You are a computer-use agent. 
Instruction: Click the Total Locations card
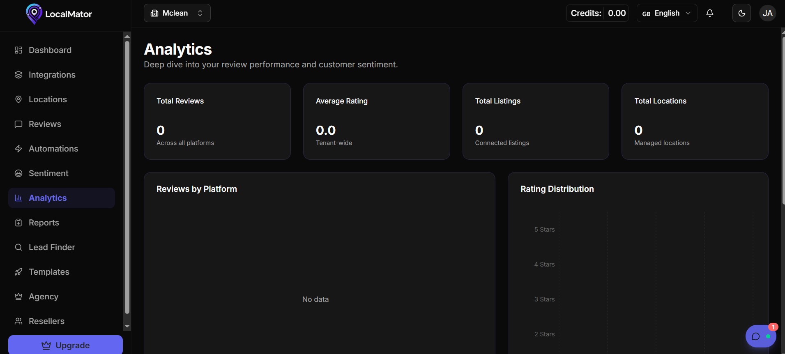(x=695, y=121)
